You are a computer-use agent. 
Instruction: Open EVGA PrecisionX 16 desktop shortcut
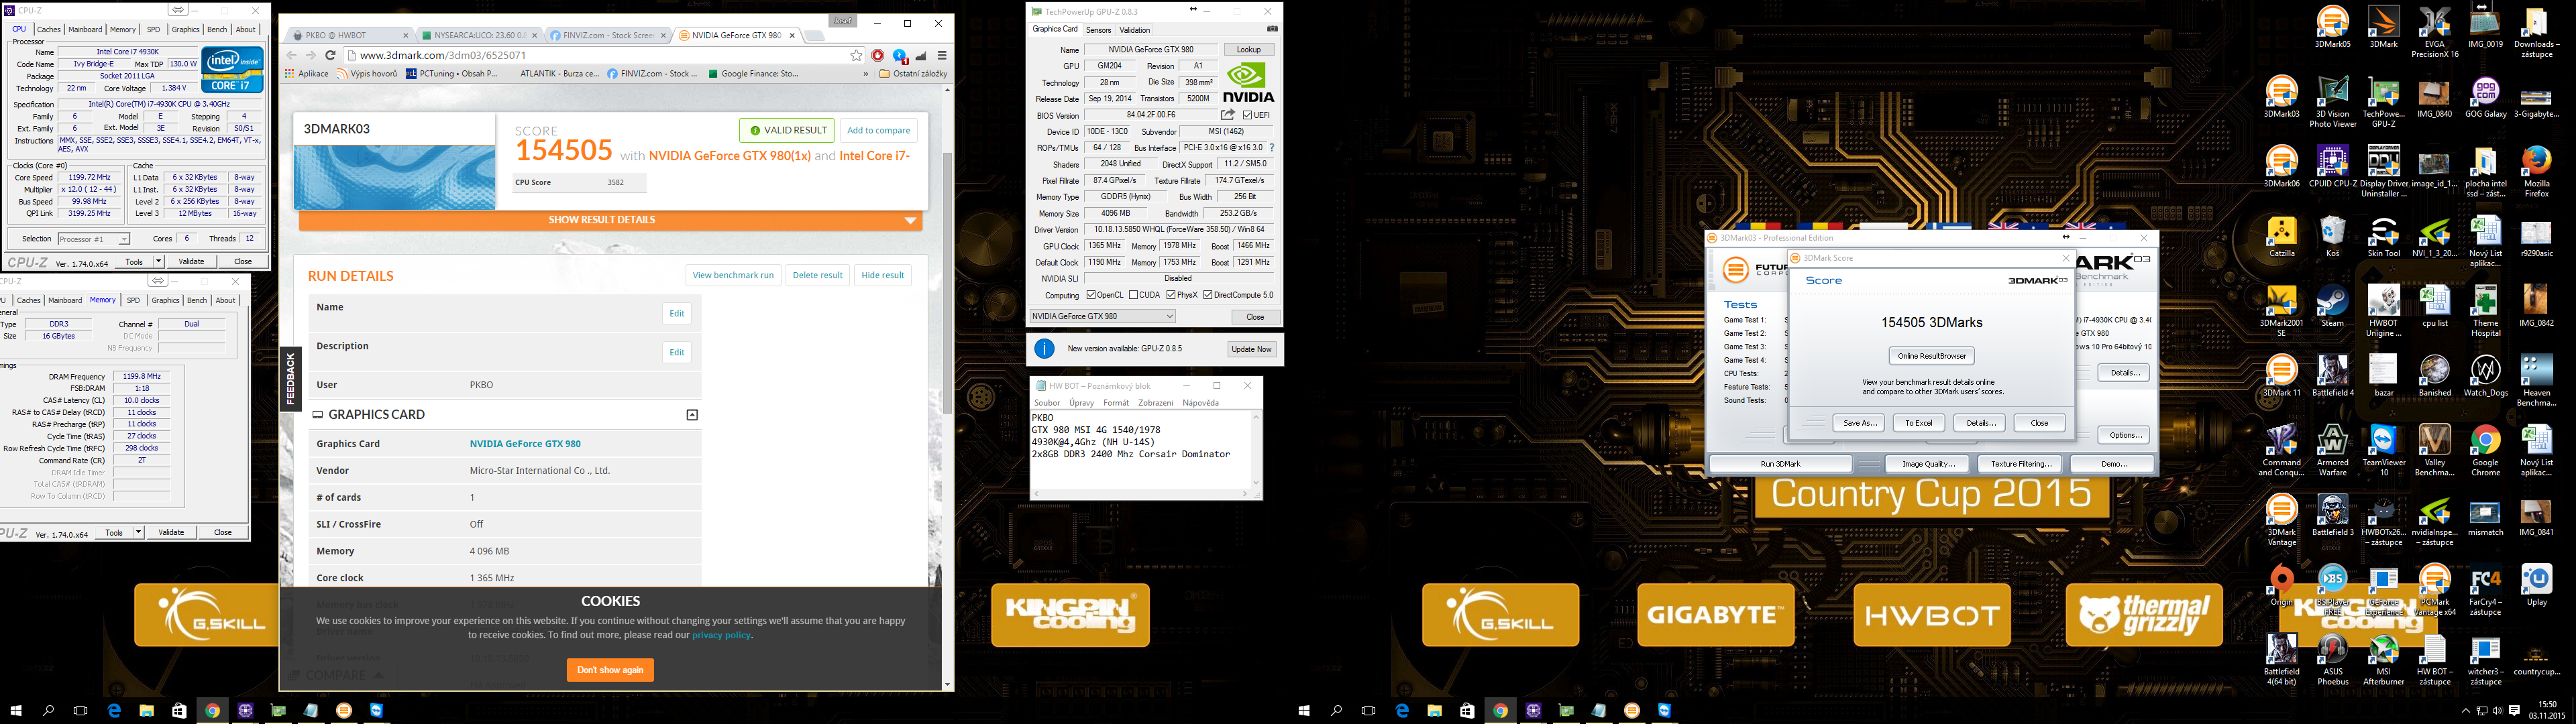point(2434,33)
